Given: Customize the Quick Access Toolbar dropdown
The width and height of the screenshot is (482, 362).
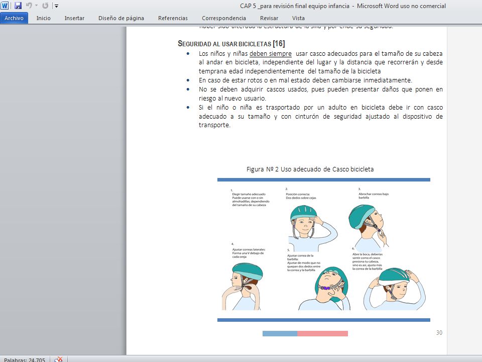Looking at the screenshot, I should point(56,6).
